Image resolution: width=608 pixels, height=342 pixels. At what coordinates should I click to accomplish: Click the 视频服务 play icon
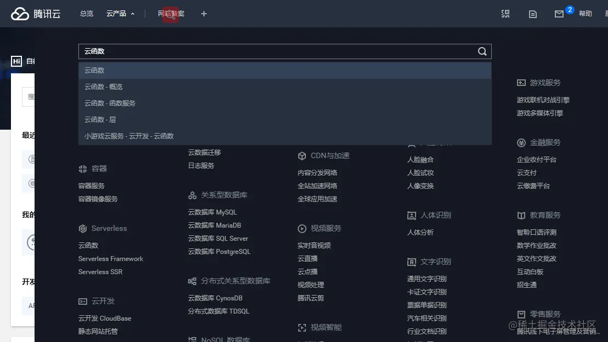[302, 229]
